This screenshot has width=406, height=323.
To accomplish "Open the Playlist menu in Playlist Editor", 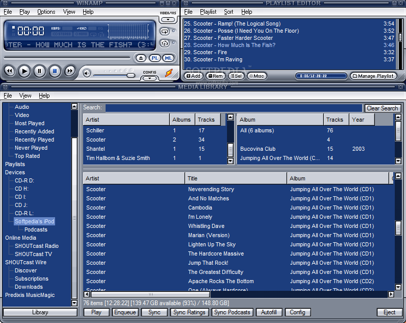I will click(208, 12).
